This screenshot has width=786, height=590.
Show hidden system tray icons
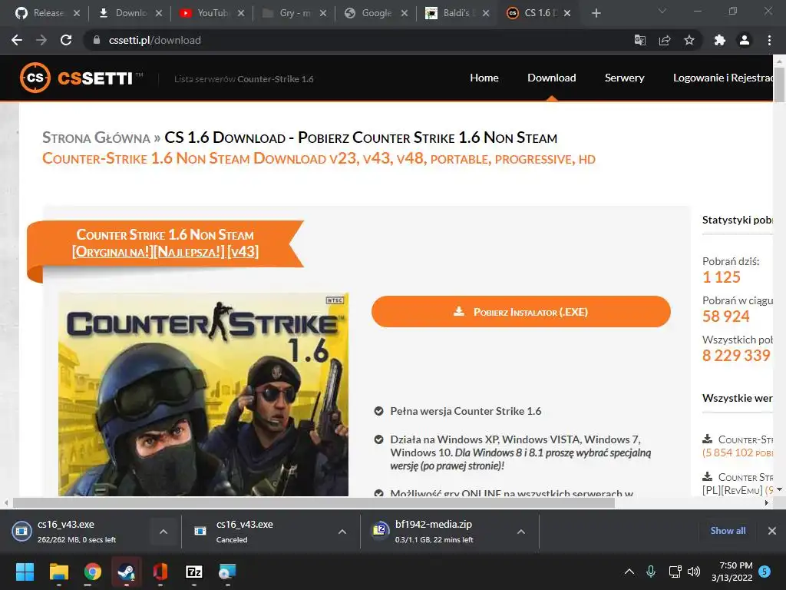(629, 572)
